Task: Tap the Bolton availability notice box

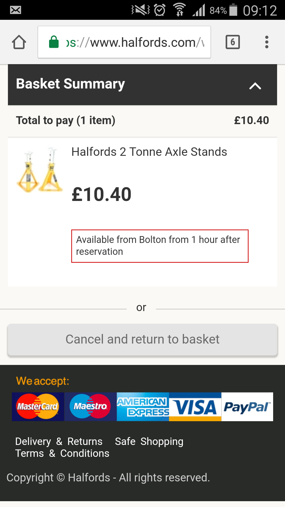Action: pos(160,246)
